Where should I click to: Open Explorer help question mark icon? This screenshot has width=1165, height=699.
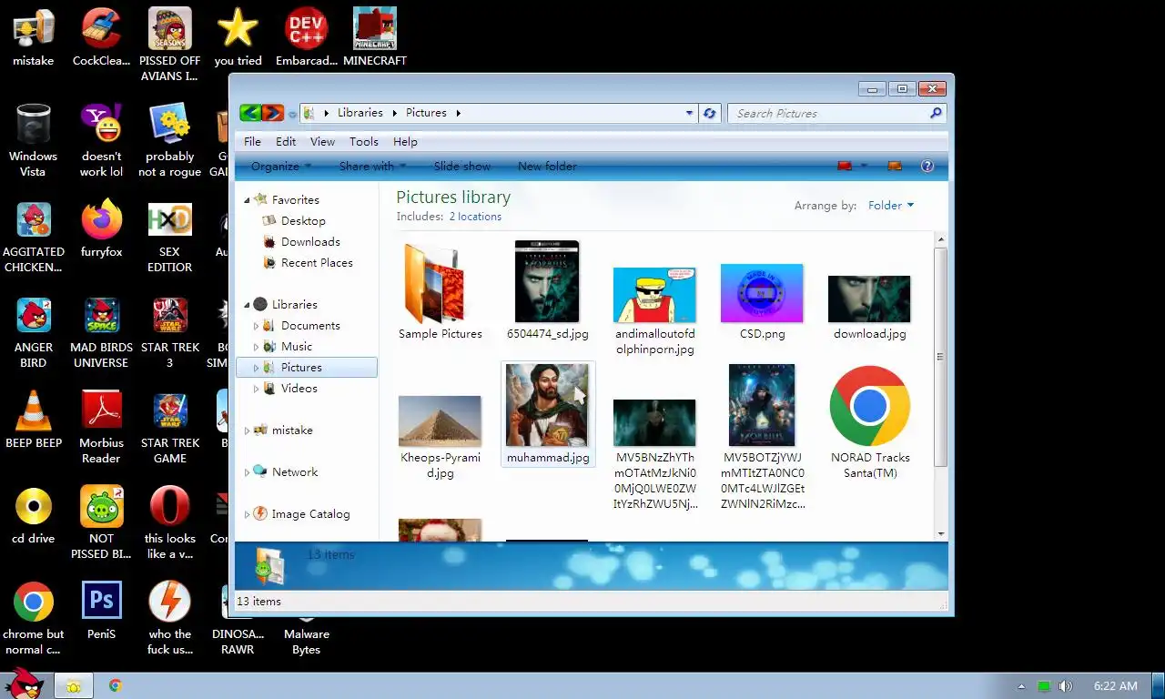point(927,166)
